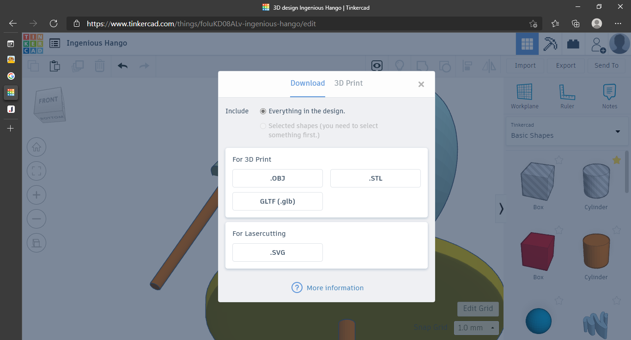Click the Duplicate and repeat icon
The width and height of the screenshot is (631, 340).
(78, 66)
